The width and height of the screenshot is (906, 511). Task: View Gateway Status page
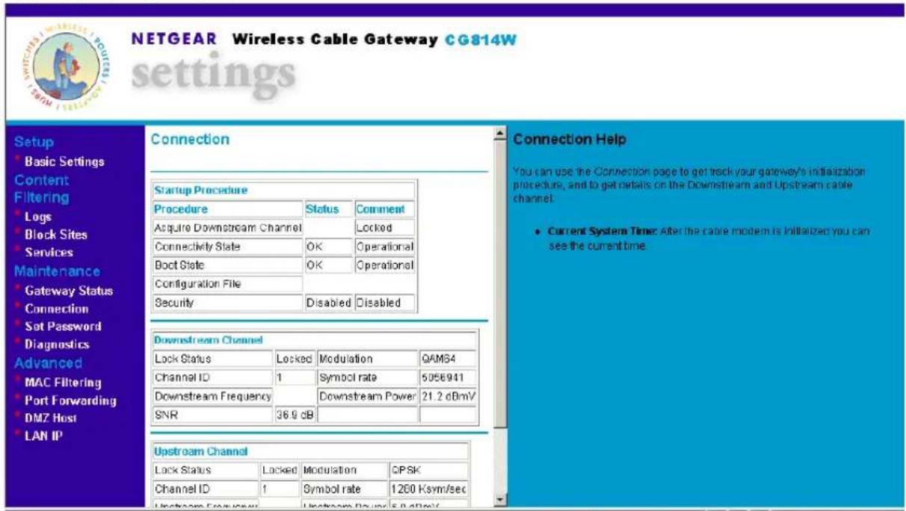68,290
